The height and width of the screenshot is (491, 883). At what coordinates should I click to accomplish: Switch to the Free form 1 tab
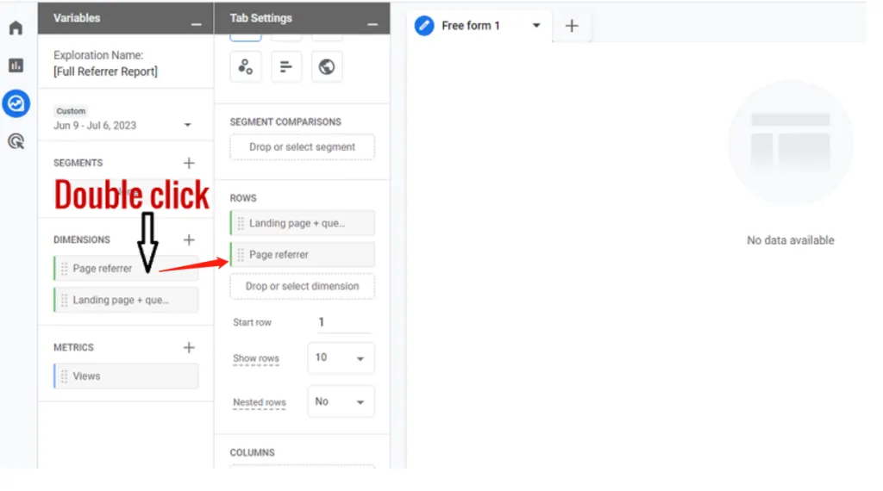(x=470, y=26)
